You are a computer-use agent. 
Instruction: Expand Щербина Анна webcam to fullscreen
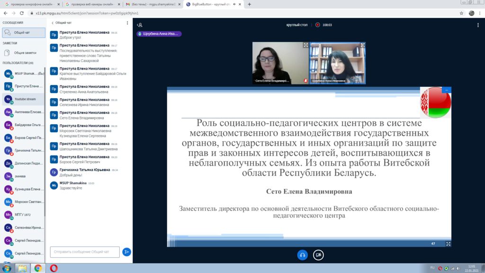[362, 45]
